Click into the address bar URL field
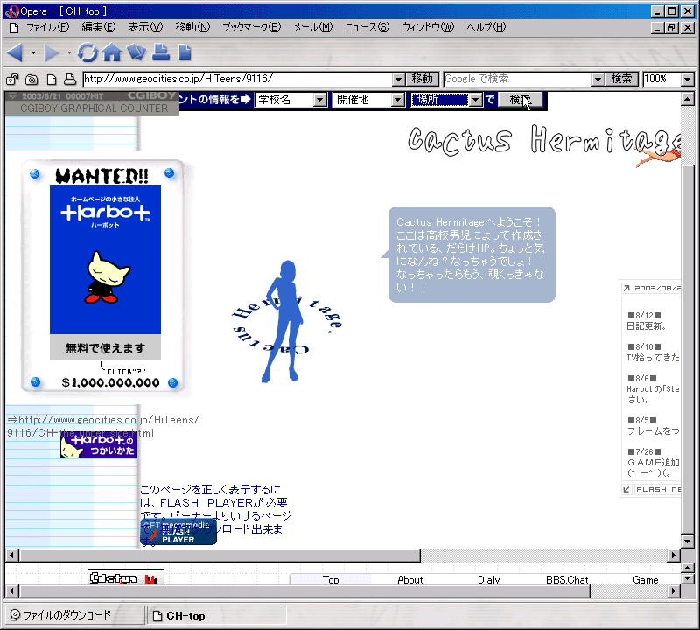 pyautogui.click(x=237, y=80)
